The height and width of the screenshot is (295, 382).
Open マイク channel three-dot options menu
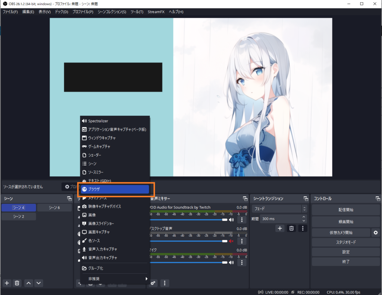pyautogui.click(x=242, y=262)
